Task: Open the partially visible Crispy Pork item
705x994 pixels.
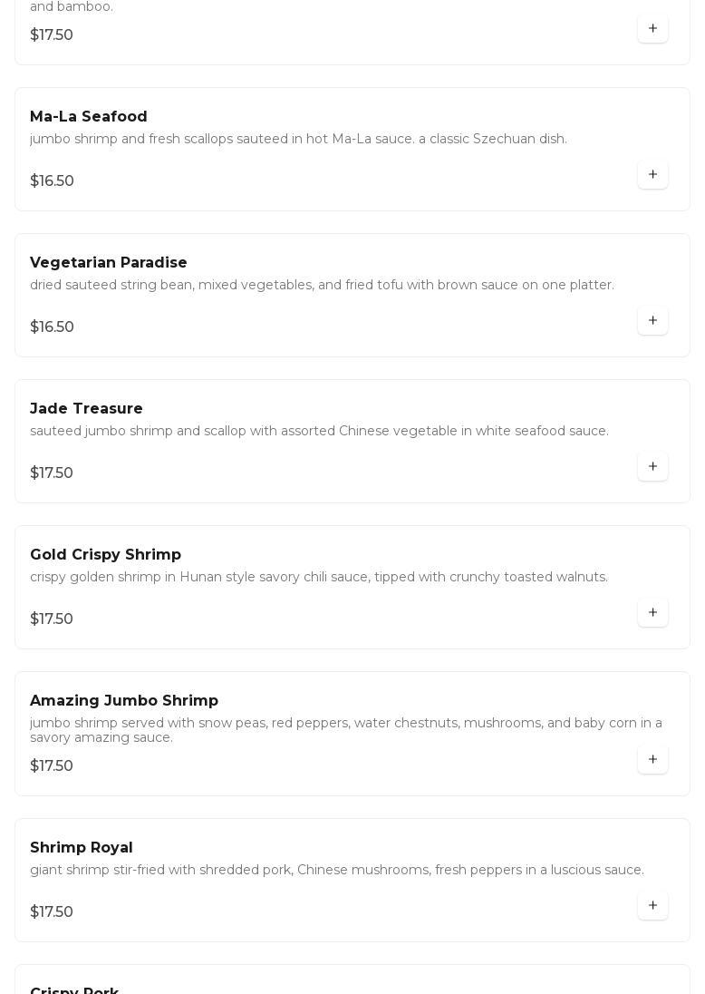Action: [74, 989]
